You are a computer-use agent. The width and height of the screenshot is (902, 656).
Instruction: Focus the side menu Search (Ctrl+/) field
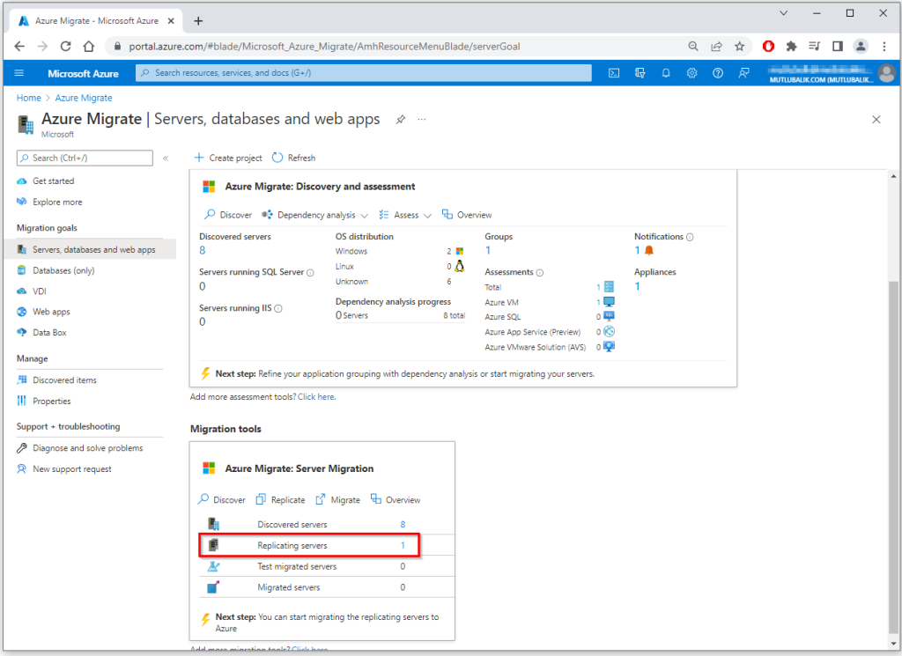(85, 158)
